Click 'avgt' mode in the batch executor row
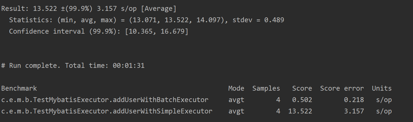The height and width of the screenshot is (122, 413). click(x=236, y=100)
